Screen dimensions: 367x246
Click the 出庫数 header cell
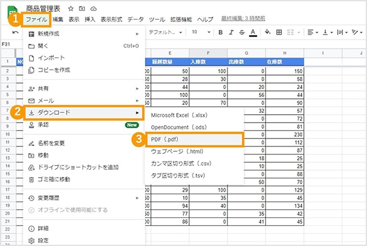(x=247, y=62)
